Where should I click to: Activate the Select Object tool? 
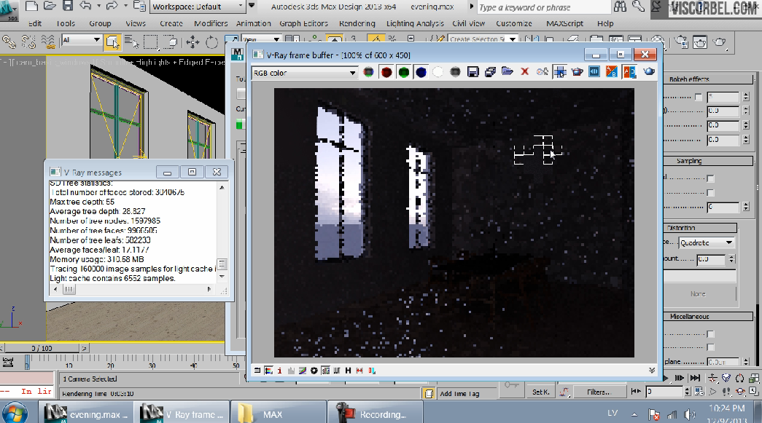coord(112,42)
